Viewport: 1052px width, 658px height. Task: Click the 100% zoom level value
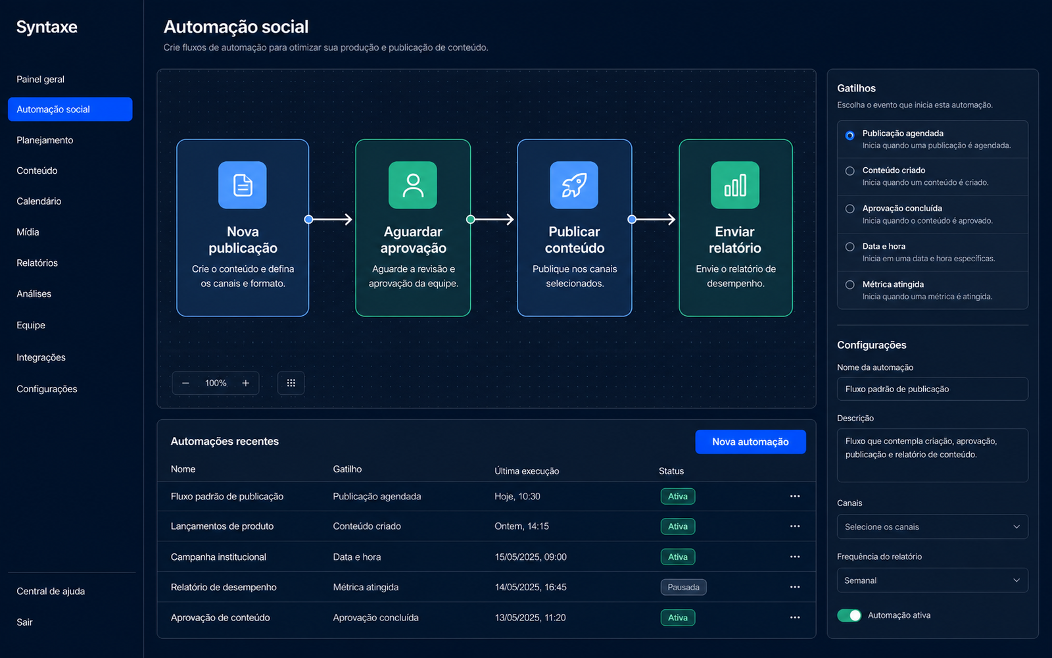[216, 383]
